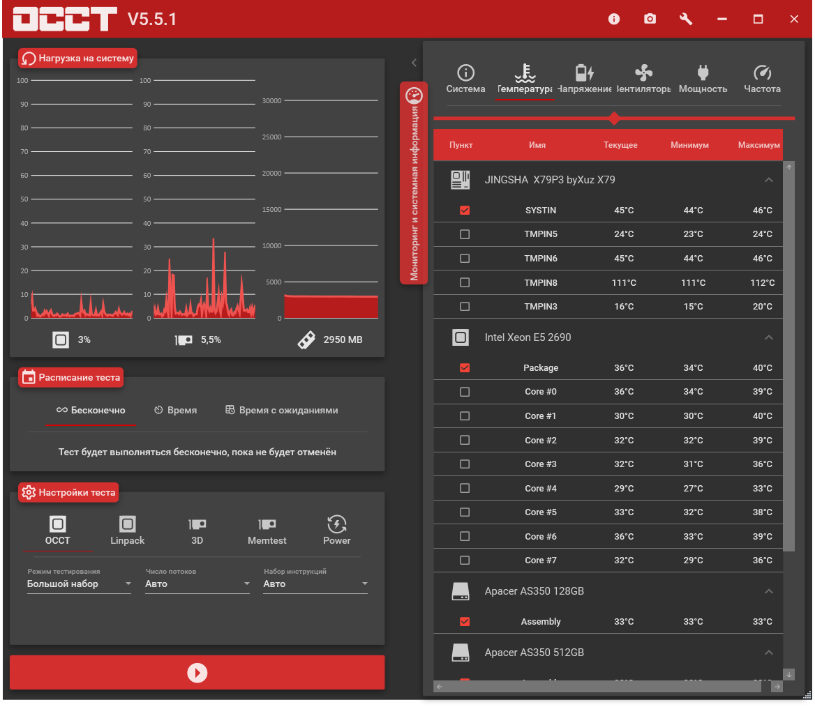Click the Мониторинг и системная информация side tab

(x=414, y=183)
